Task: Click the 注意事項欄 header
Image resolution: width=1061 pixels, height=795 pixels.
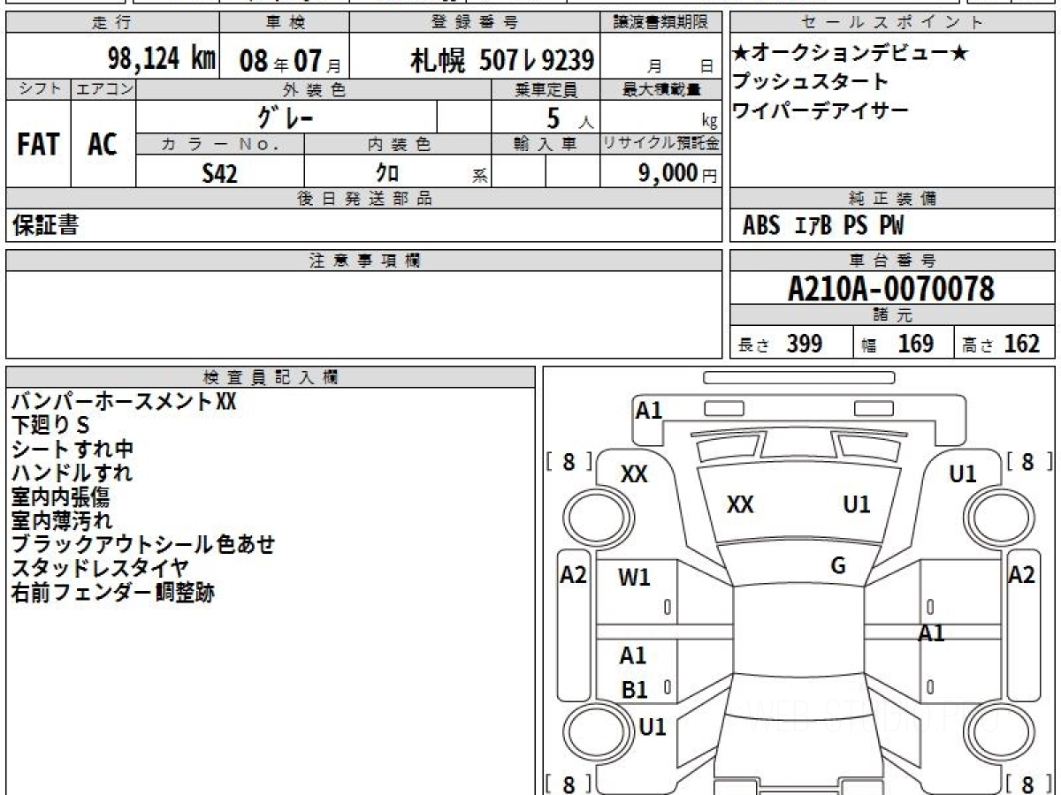Action: [x=363, y=261]
